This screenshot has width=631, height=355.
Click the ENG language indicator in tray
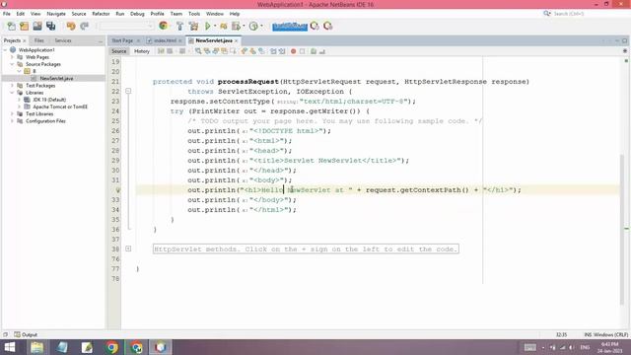[x=585, y=347]
